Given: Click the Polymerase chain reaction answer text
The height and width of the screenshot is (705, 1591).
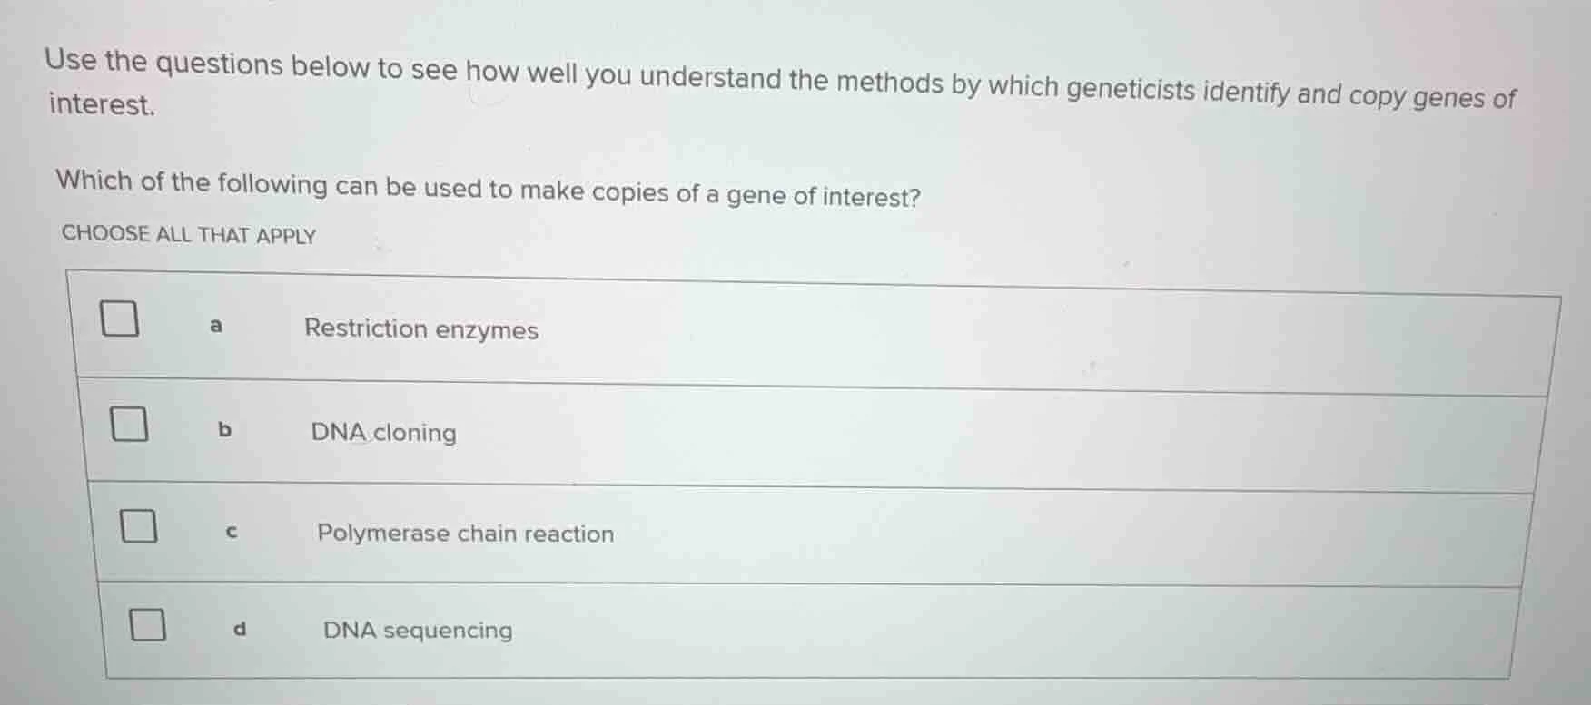Looking at the screenshot, I should click(465, 534).
